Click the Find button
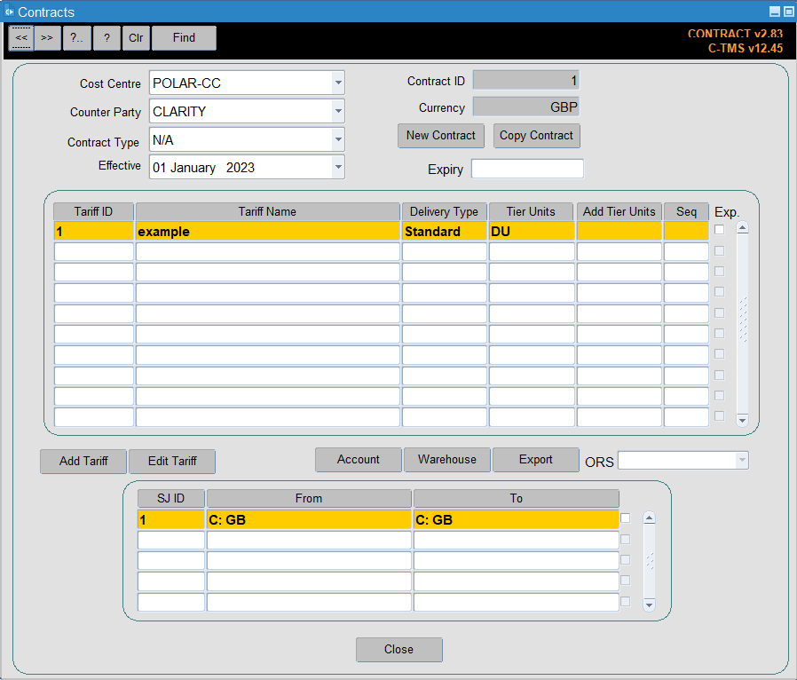This screenshot has height=680, width=797. 184,38
